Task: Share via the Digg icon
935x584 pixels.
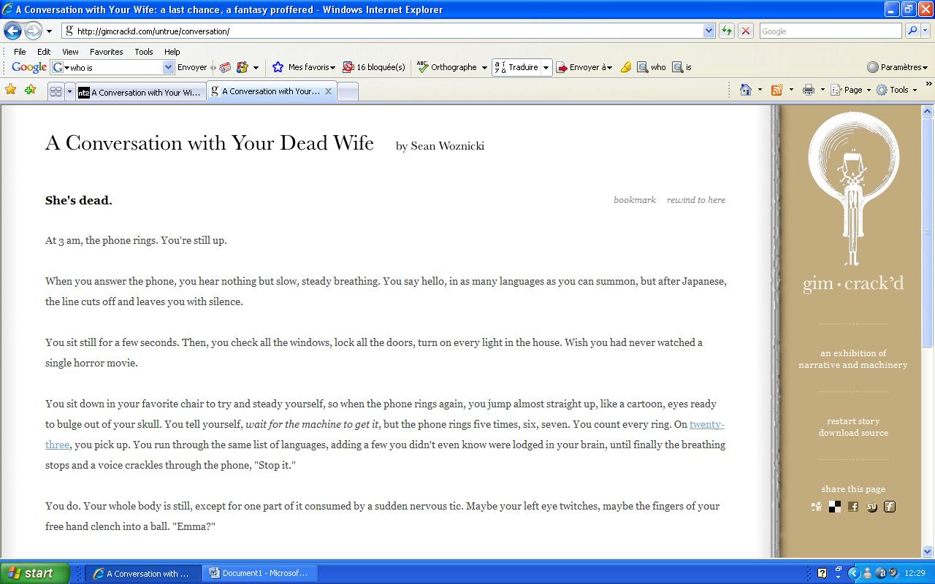Action: point(817,507)
